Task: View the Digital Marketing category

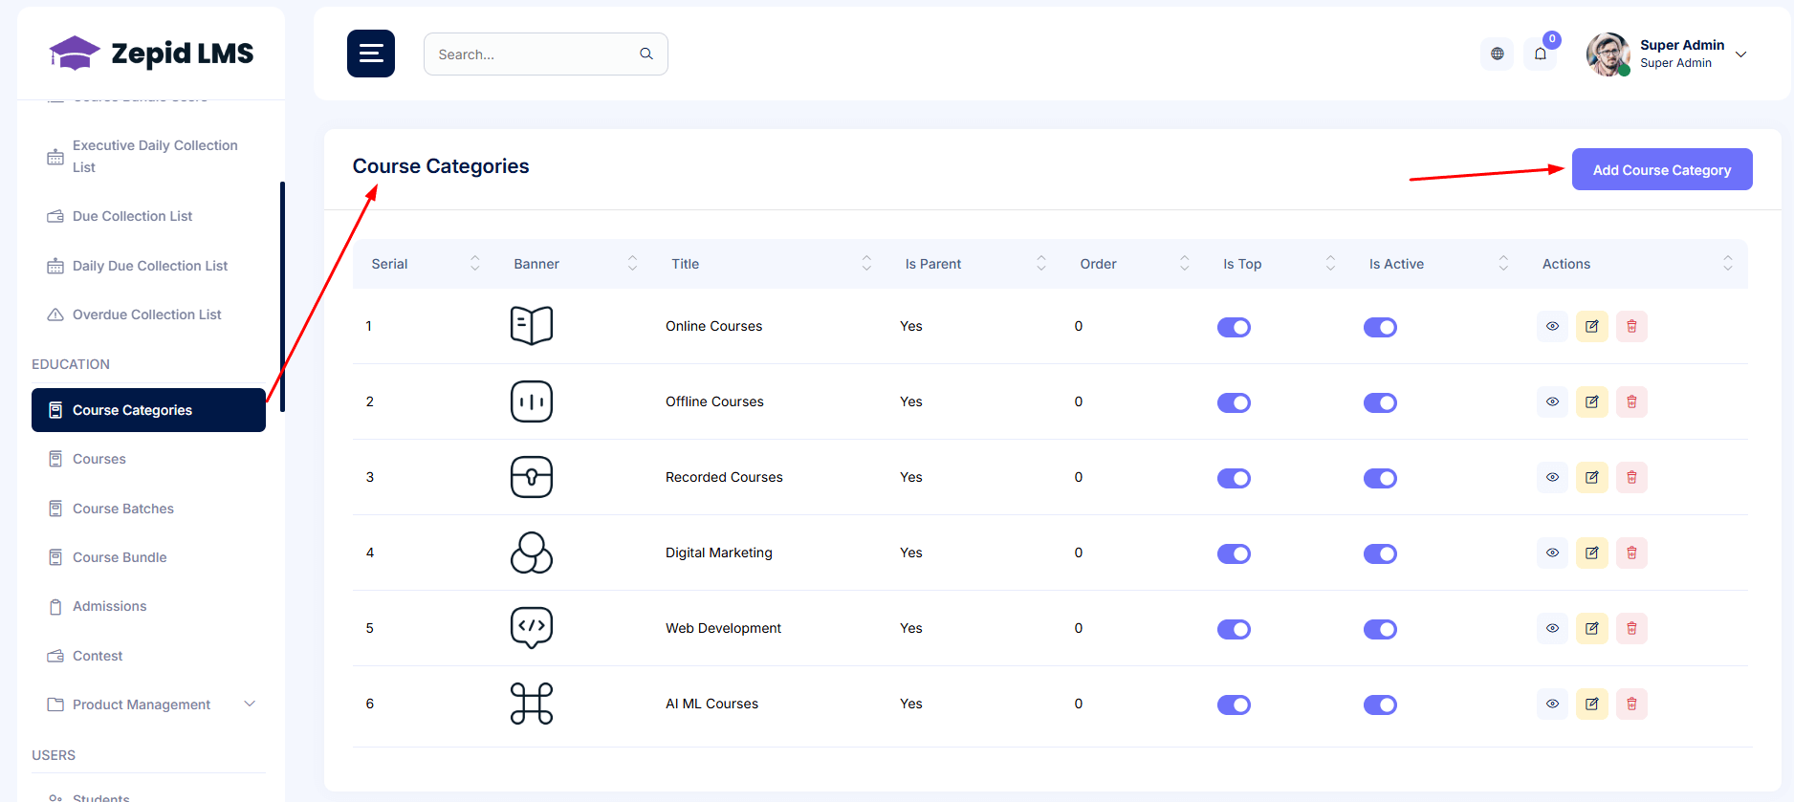Action: pyautogui.click(x=1553, y=553)
